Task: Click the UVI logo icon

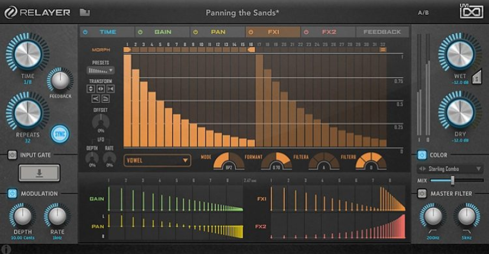Action: 471,11
